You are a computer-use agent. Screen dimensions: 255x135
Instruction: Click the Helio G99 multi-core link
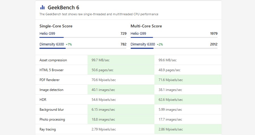(x=138, y=34)
